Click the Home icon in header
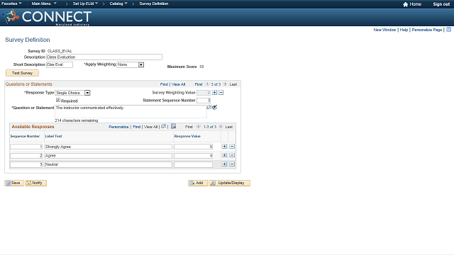The image size is (454, 255). tap(405, 4)
